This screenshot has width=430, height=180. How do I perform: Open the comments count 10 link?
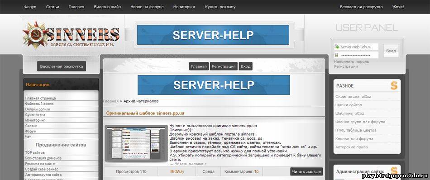point(256,172)
